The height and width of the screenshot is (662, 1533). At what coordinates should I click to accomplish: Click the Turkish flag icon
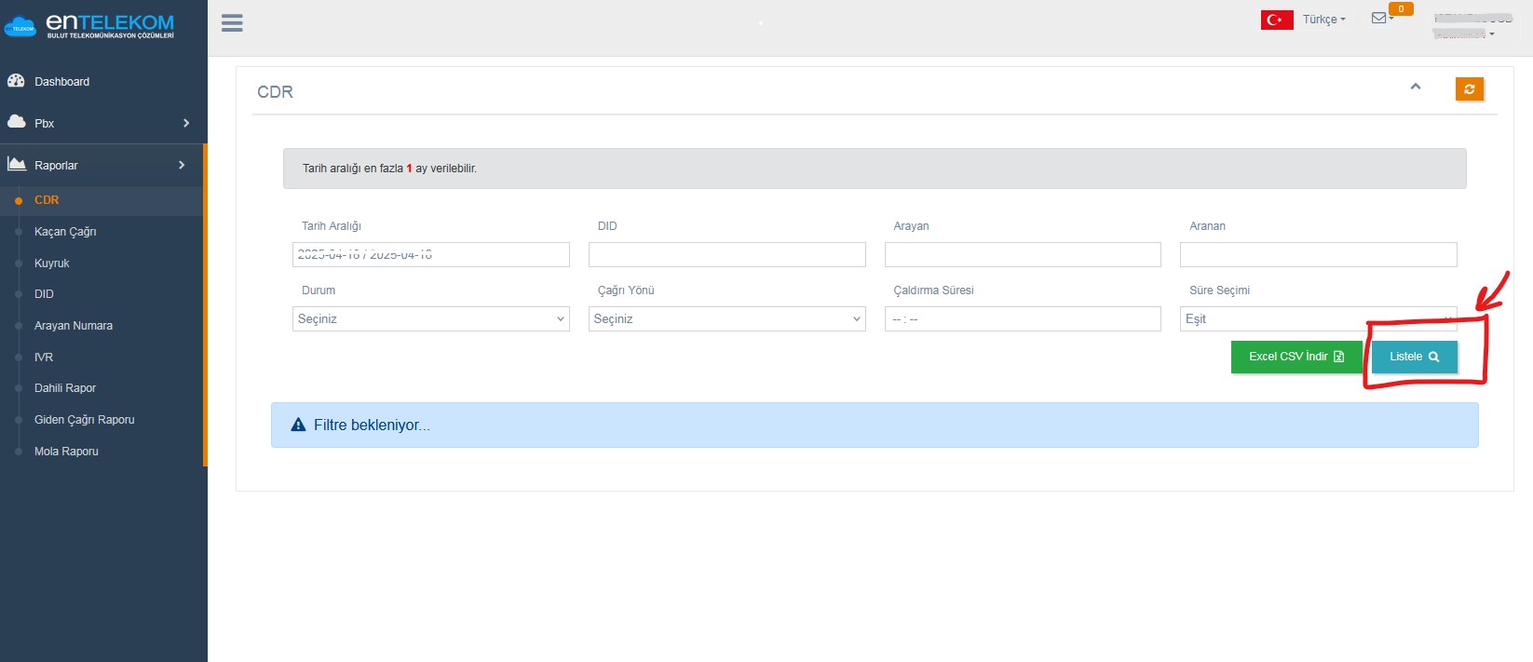tap(1277, 20)
